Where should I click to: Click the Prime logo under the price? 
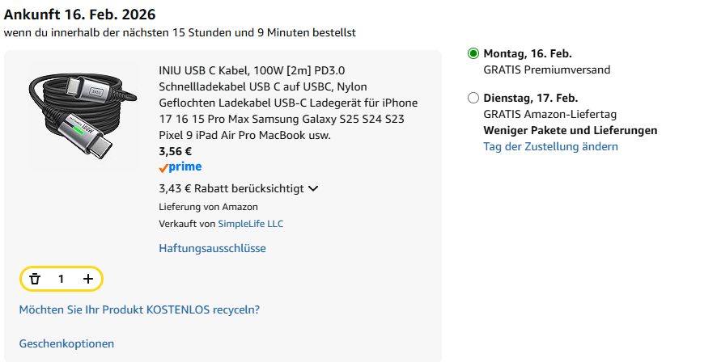[x=180, y=167]
